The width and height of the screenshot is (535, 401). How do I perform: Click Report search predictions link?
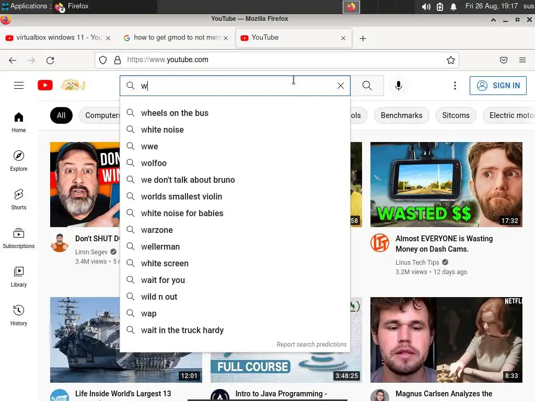311,345
